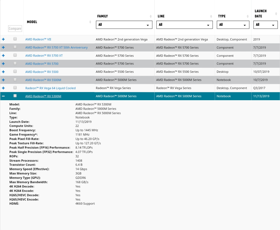Image resolution: width=280 pixels, height=230 pixels.
Task: Select the '6.4 B' transistor count value
Action: point(79,165)
